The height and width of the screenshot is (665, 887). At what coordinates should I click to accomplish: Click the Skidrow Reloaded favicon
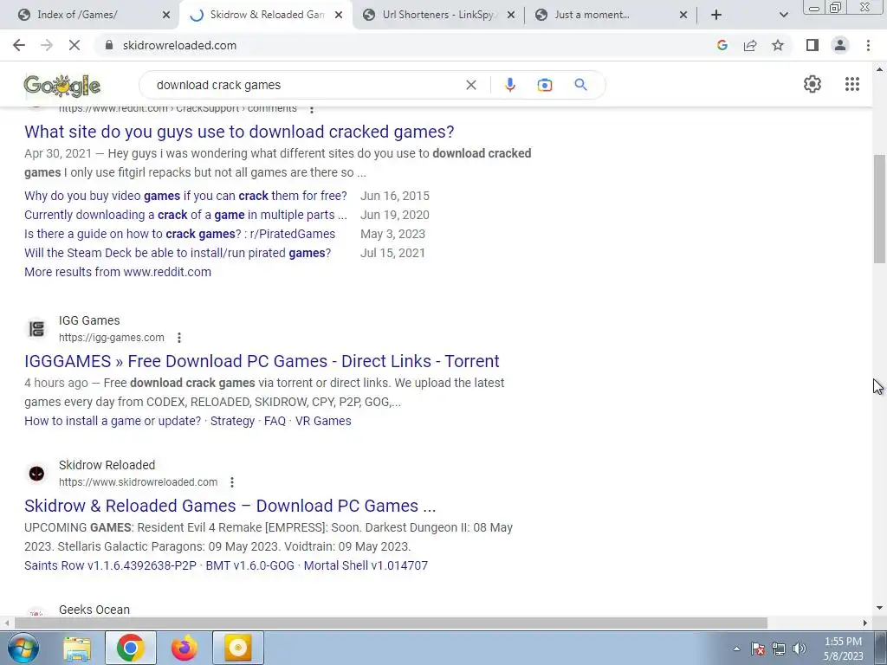point(36,474)
